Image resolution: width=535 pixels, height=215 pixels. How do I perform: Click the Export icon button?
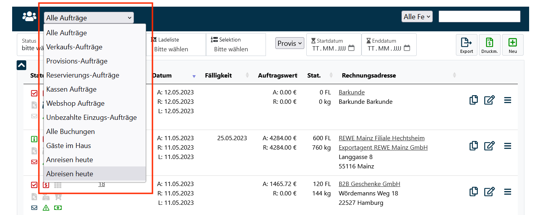[466, 45]
